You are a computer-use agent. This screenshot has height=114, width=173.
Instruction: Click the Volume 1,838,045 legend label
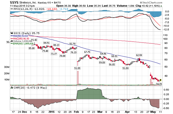tap(23, 41)
